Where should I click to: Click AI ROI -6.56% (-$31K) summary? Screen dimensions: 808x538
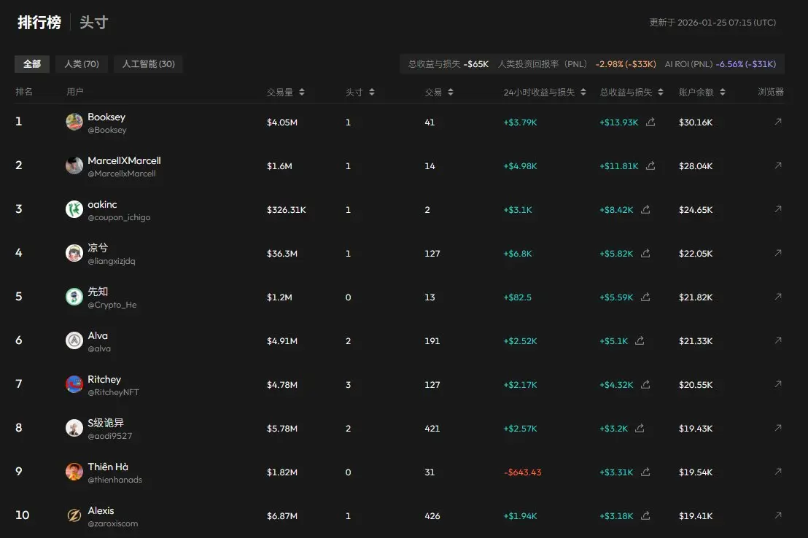(720, 64)
